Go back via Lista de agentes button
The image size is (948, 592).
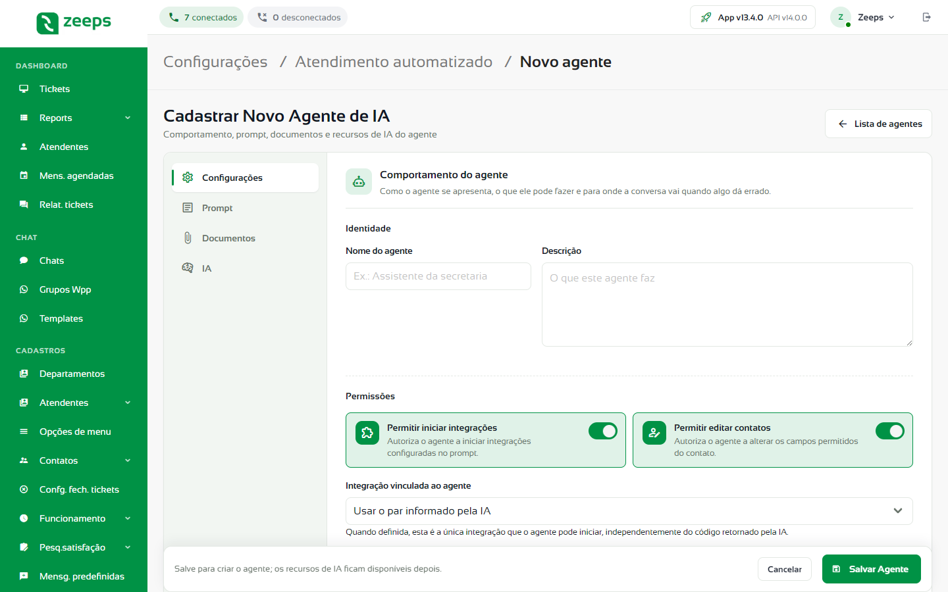(x=878, y=124)
